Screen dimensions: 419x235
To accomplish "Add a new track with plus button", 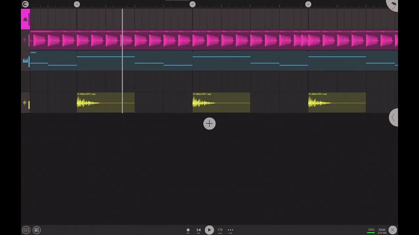I will (x=209, y=124).
